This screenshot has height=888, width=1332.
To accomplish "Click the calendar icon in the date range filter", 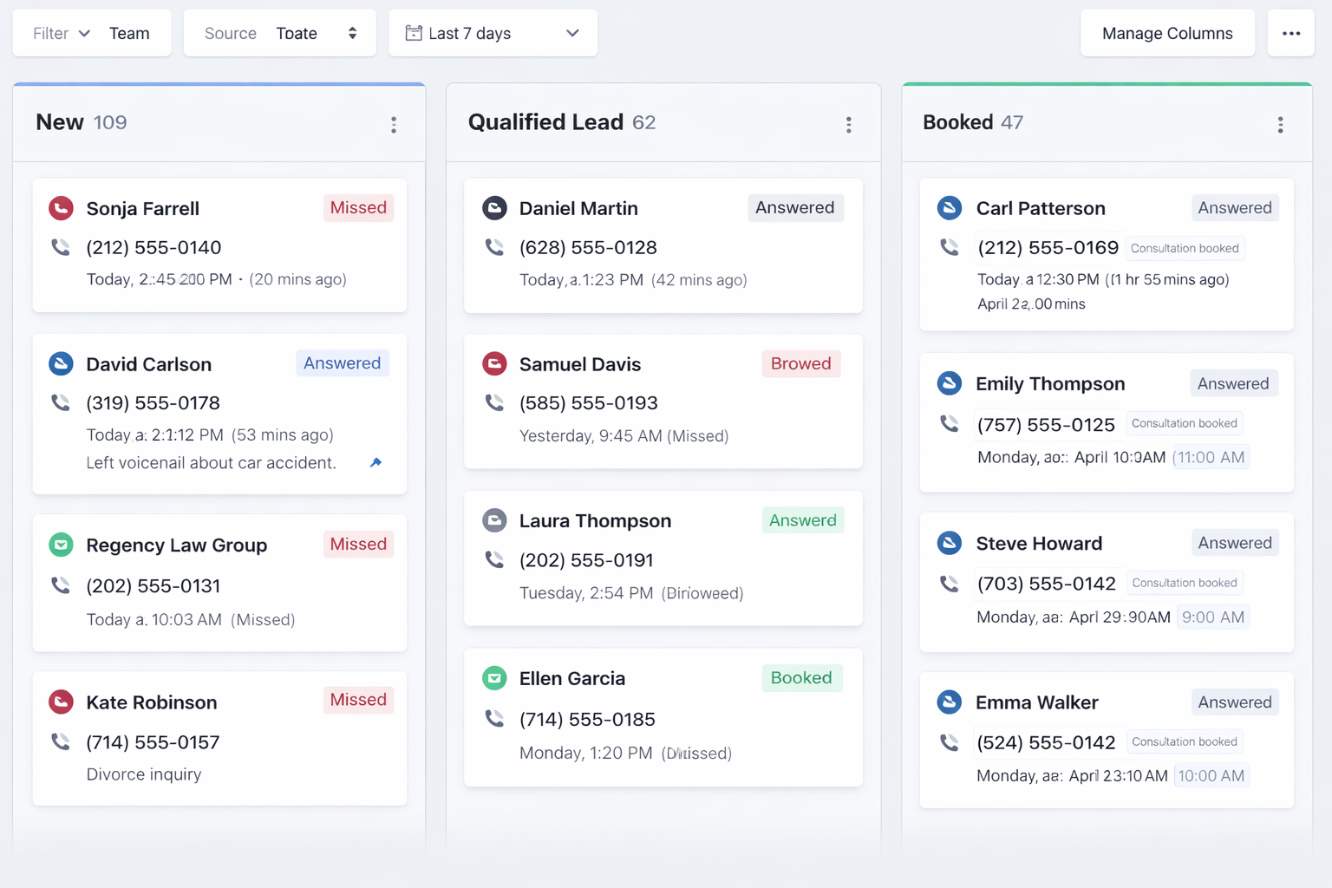I will click(415, 32).
